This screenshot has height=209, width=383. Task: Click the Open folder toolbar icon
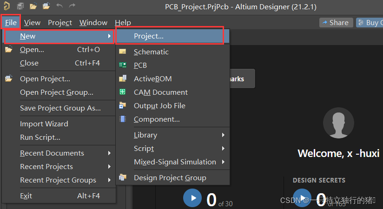[x=33, y=6]
